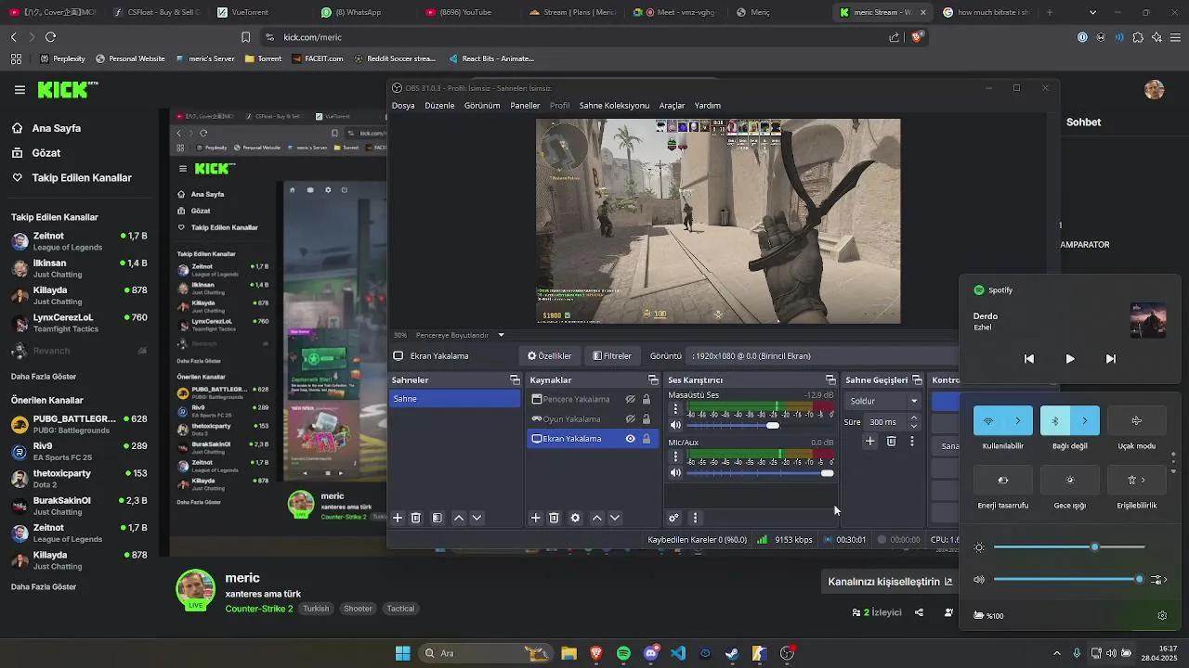Hide the Ekran Yakalama source eye toggle
This screenshot has height=668, width=1189.
(x=630, y=439)
